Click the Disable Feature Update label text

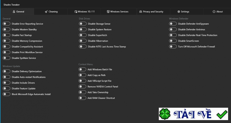point(24,89)
